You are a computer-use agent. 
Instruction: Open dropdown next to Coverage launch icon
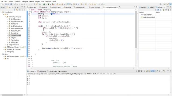(51, 4)
